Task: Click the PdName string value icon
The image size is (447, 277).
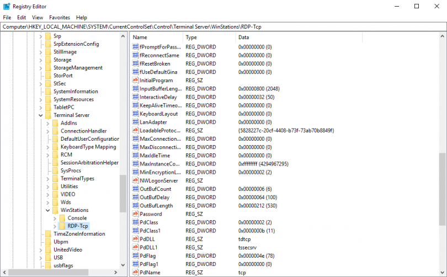Action: click(135, 272)
